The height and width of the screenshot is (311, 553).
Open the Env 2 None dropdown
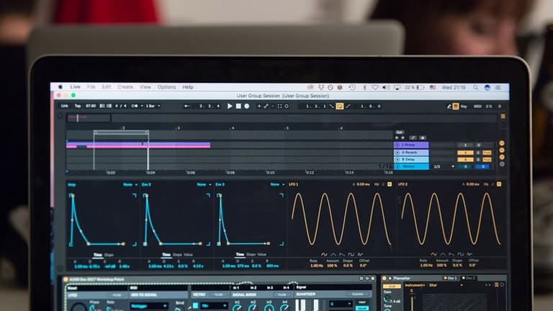click(x=204, y=184)
